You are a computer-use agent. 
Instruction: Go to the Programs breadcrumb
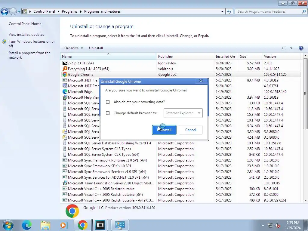(x=69, y=11)
